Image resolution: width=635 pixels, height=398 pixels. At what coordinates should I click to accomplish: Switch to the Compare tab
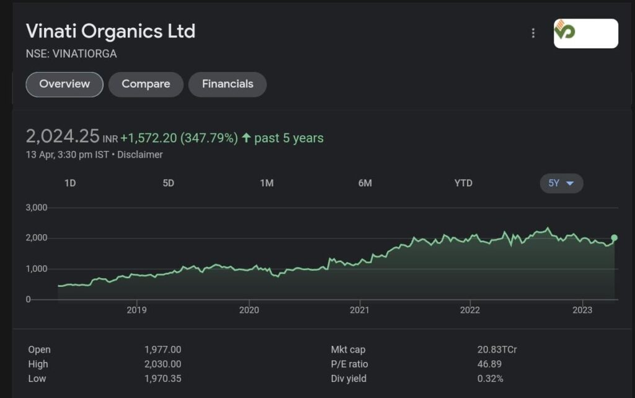146,84
